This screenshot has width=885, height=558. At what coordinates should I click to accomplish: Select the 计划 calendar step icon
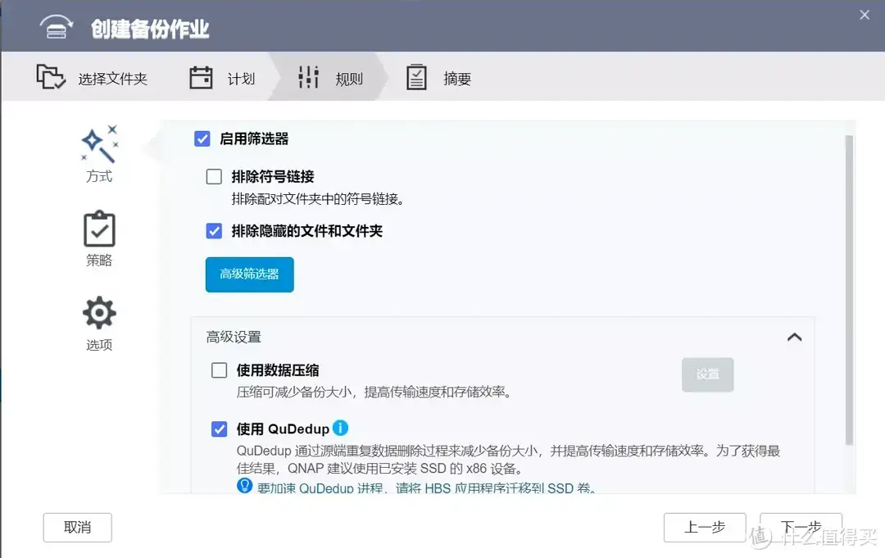coord(200,76)
